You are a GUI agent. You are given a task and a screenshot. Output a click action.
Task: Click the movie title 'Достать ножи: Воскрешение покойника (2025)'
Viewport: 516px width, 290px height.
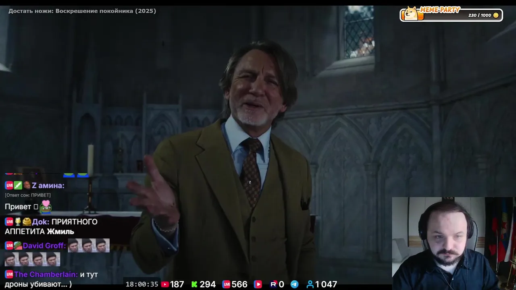coord(82,11)
